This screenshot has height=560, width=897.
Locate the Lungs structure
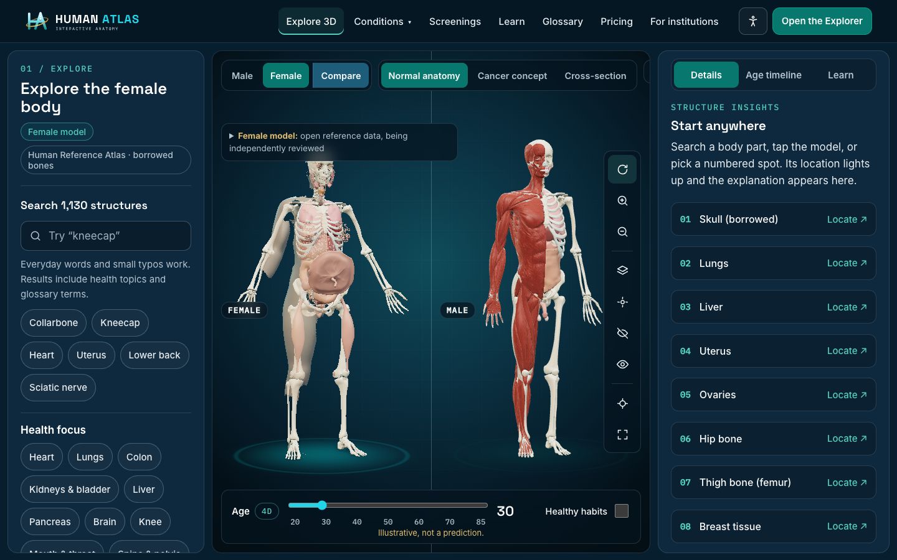tap(847, 263)
